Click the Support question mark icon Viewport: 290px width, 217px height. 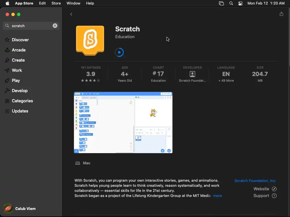click(274, 196)
